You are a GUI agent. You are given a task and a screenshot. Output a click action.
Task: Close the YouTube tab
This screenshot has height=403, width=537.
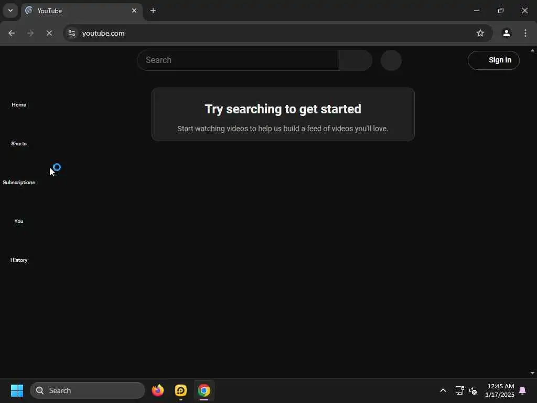[x=134, y=10]
